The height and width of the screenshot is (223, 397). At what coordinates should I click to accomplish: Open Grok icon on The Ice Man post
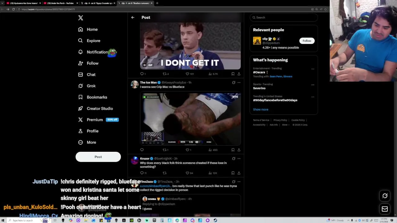pyautogui.click(x=234, y=82)
